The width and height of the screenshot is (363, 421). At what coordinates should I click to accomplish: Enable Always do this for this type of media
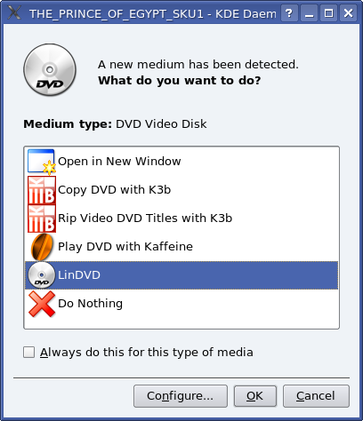(28, 353)
